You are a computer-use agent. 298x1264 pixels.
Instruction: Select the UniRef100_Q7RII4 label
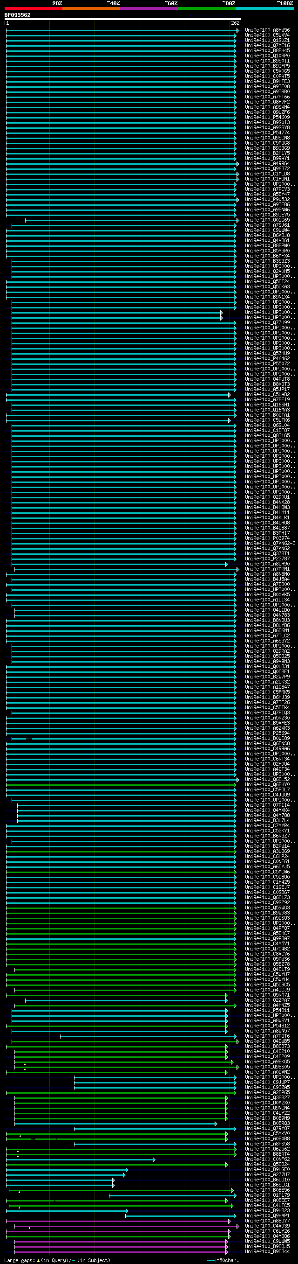267,805
